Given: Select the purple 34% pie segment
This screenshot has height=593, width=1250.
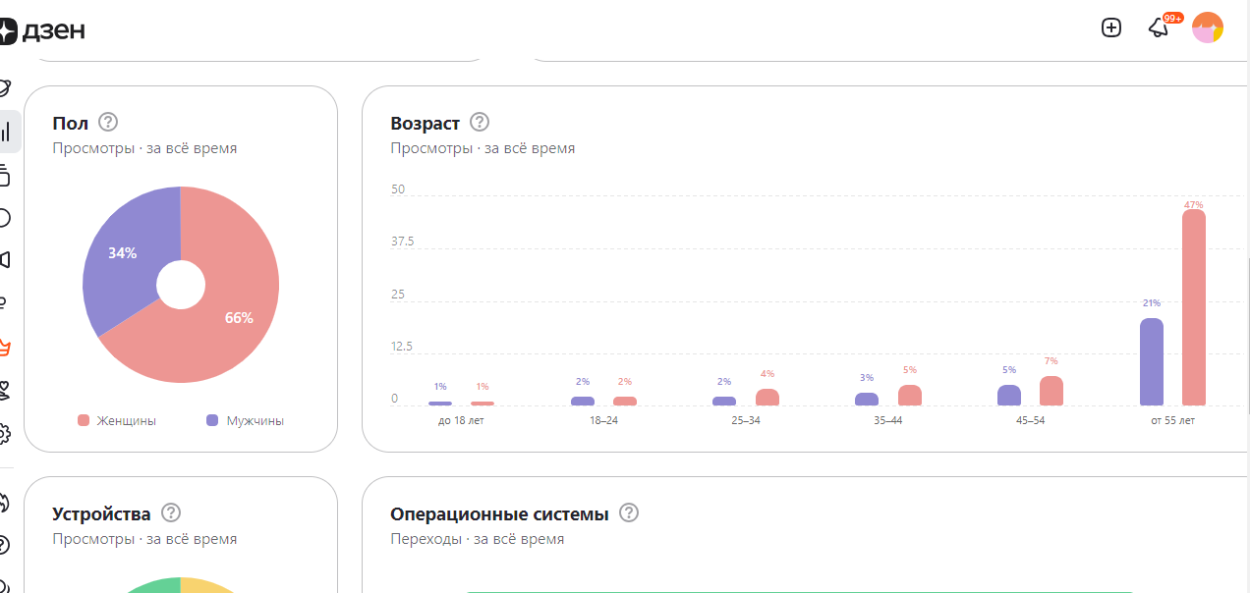Looking at the screenshot, I should click(x=122, y=253).
